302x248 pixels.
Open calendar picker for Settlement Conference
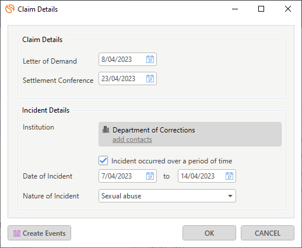pyautogui.click(x=150, y=79)
